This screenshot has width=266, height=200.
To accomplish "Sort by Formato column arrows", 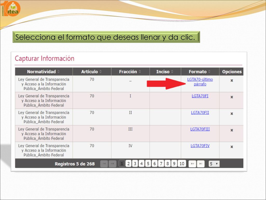I will click(x=209, y=72).
